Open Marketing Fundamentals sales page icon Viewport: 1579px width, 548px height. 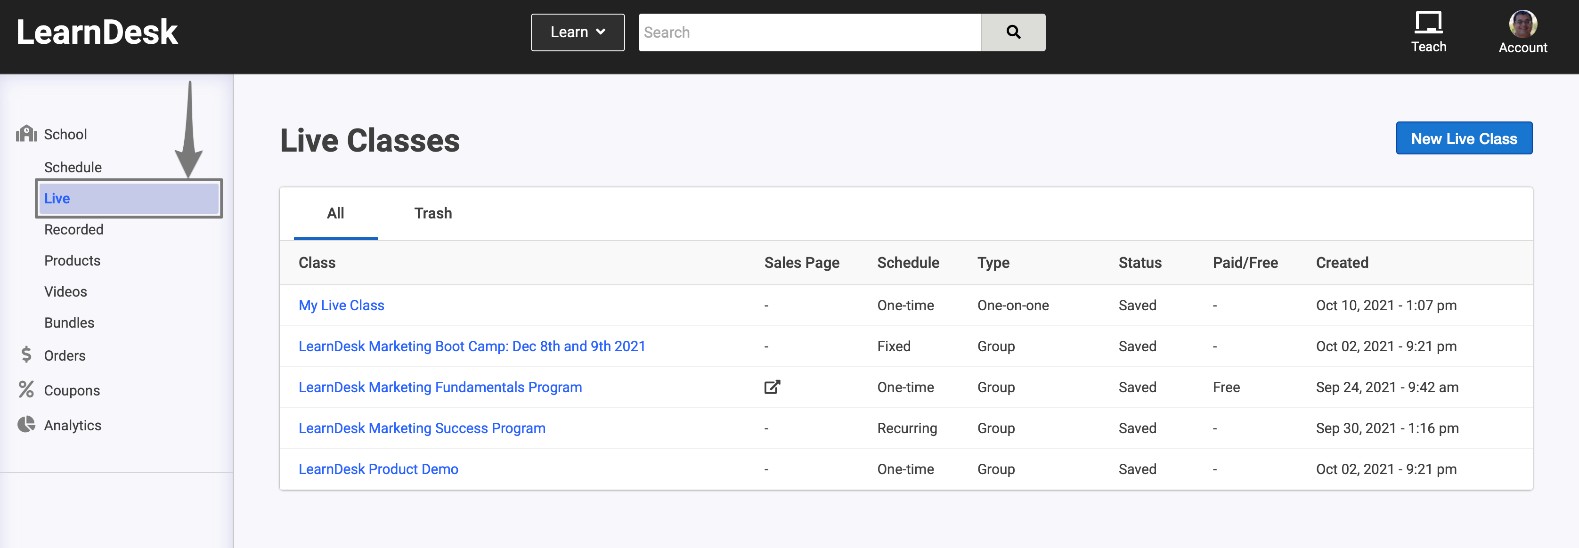pos(772,387)
